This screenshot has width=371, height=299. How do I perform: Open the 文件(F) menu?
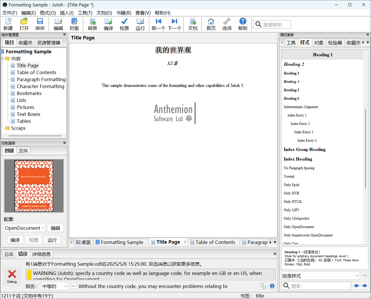point(10,13)
